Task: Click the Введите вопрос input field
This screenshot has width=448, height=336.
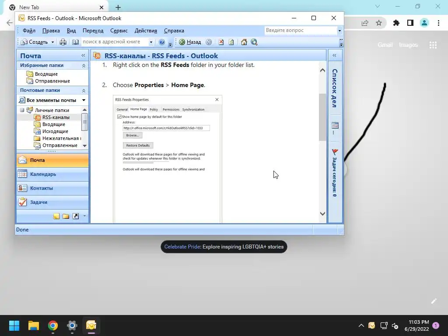Action: [x=301, y=30]
